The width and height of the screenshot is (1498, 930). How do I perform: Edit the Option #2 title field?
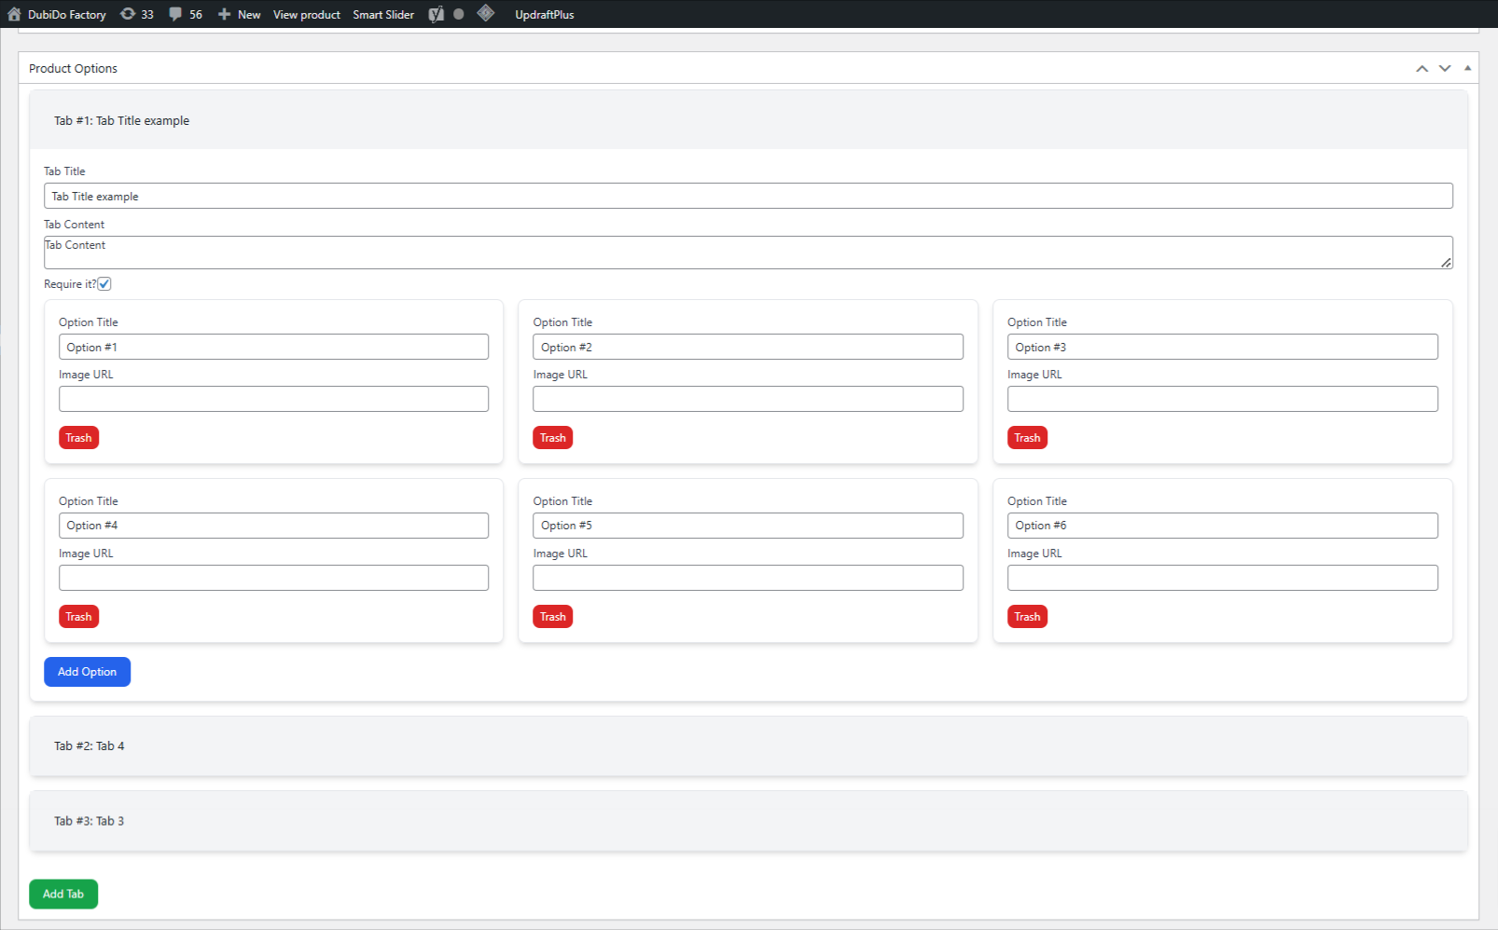click(748, 347)
